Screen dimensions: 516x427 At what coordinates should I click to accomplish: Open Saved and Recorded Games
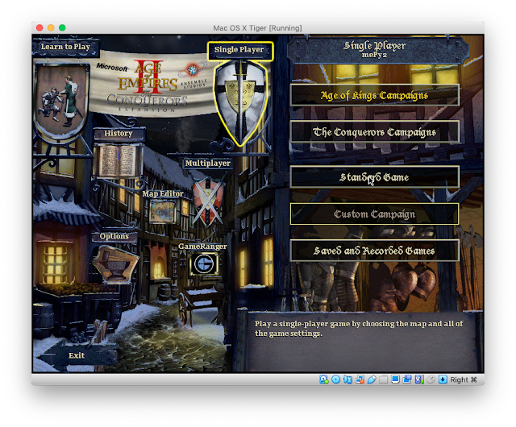point(374,251)
